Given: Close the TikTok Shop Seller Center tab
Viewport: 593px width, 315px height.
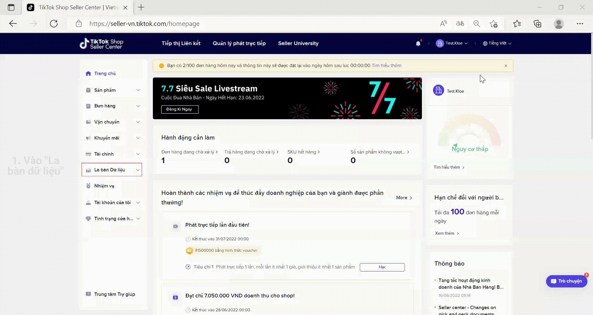Looking at the screenshot, I should 125,7.
